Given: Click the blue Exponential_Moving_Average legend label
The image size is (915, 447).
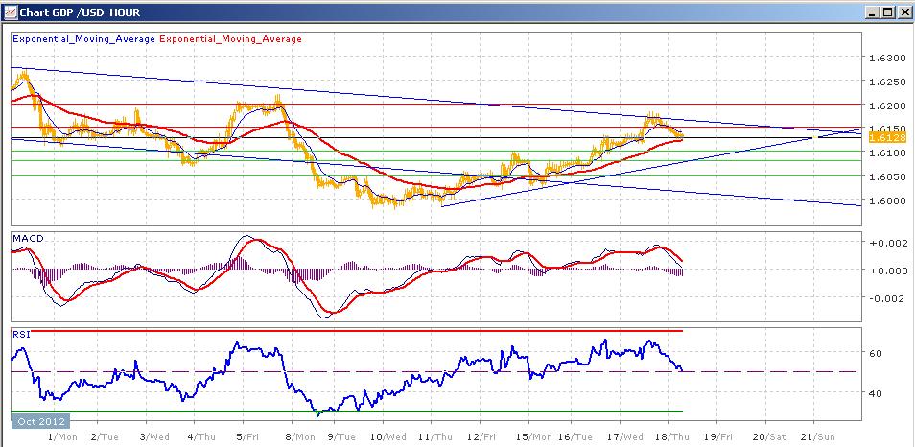Looking at the screenshot, I should pyautogui.click(x=84, y=39).
